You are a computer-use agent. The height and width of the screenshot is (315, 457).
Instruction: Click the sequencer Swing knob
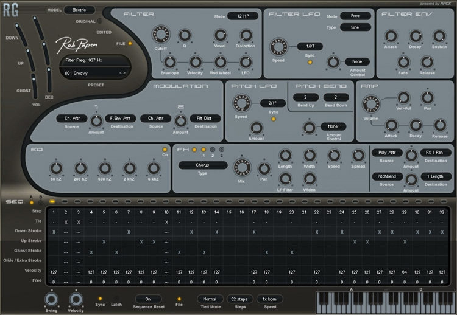pos(51,299)
